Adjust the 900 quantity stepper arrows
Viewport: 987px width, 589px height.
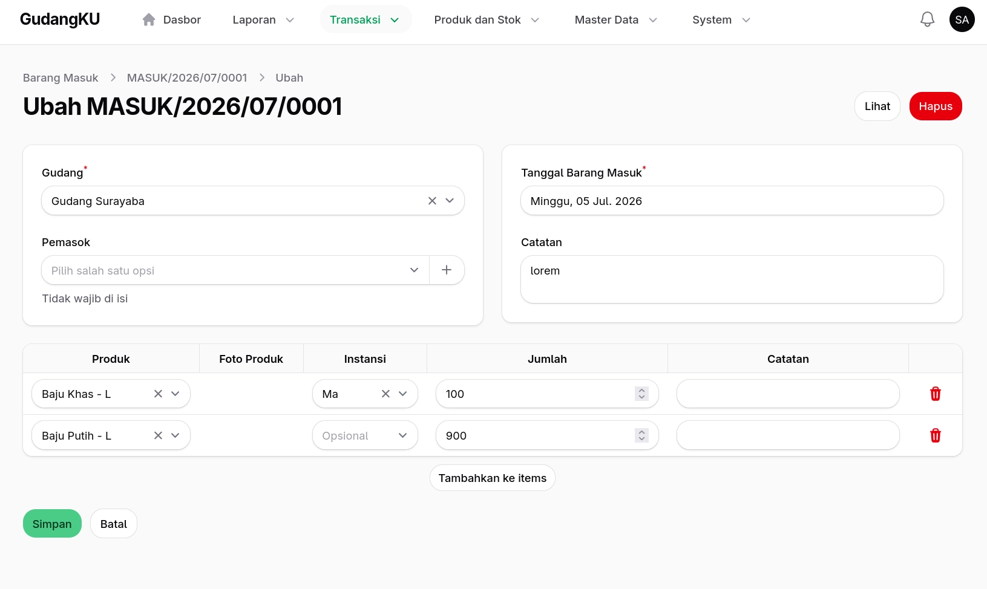coord(641,435)
